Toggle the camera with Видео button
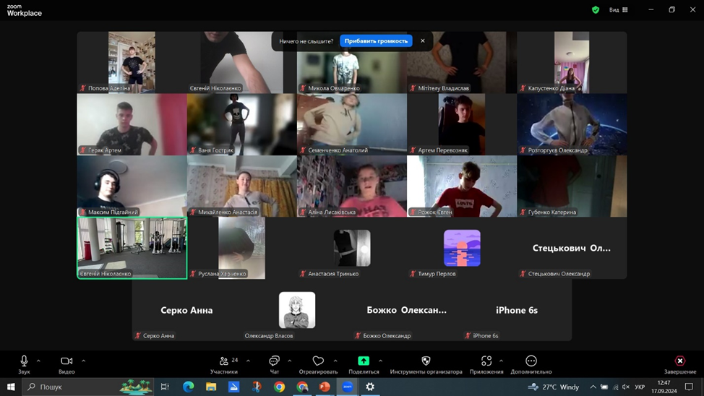 coord(66,364)
